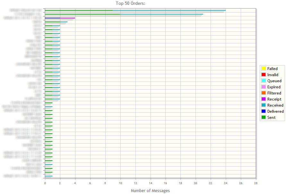Click the 'Number of Messages' axis label

coord(150,190)
